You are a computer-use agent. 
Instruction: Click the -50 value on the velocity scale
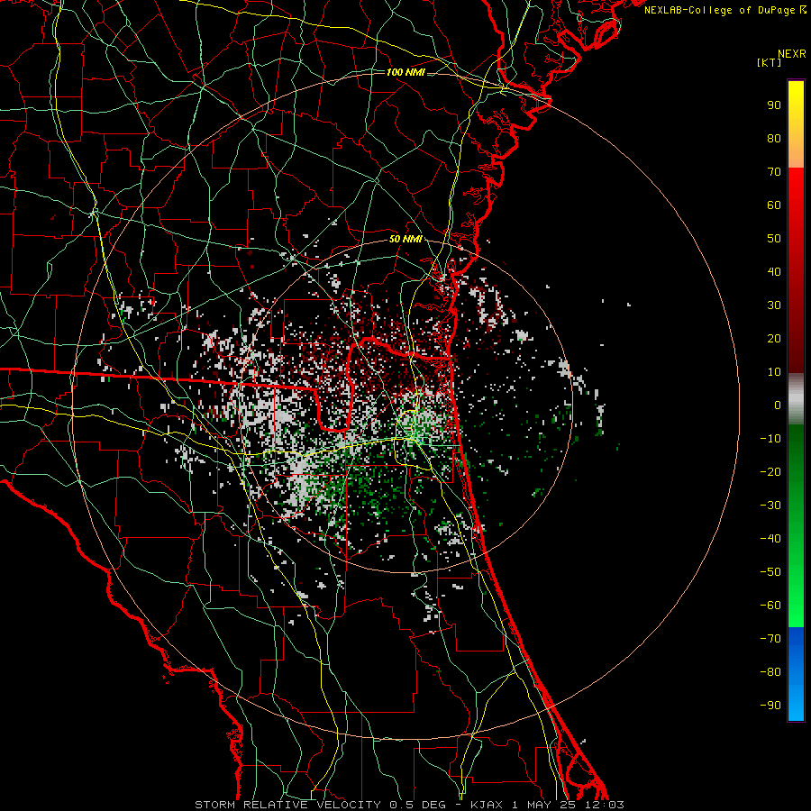pyautogui.click(x=770, y=572)
